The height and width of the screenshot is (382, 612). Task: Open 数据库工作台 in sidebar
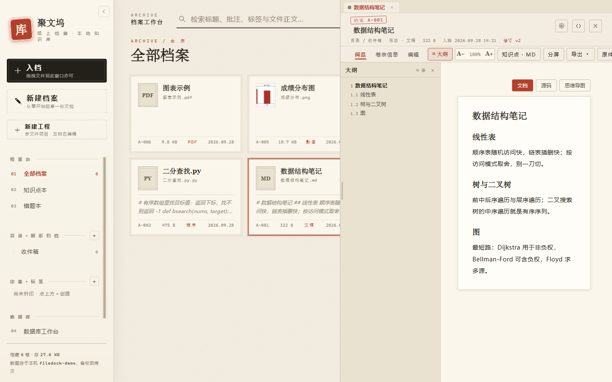click(54, 331)
